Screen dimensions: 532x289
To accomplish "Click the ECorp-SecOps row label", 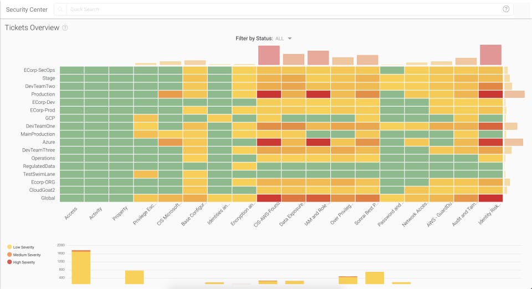I will pyautogui.click(x=39, y=70).
